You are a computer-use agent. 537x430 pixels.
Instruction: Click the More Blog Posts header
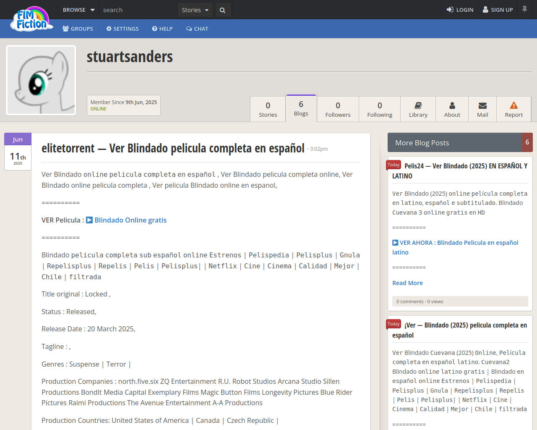[x=455, y=142]
